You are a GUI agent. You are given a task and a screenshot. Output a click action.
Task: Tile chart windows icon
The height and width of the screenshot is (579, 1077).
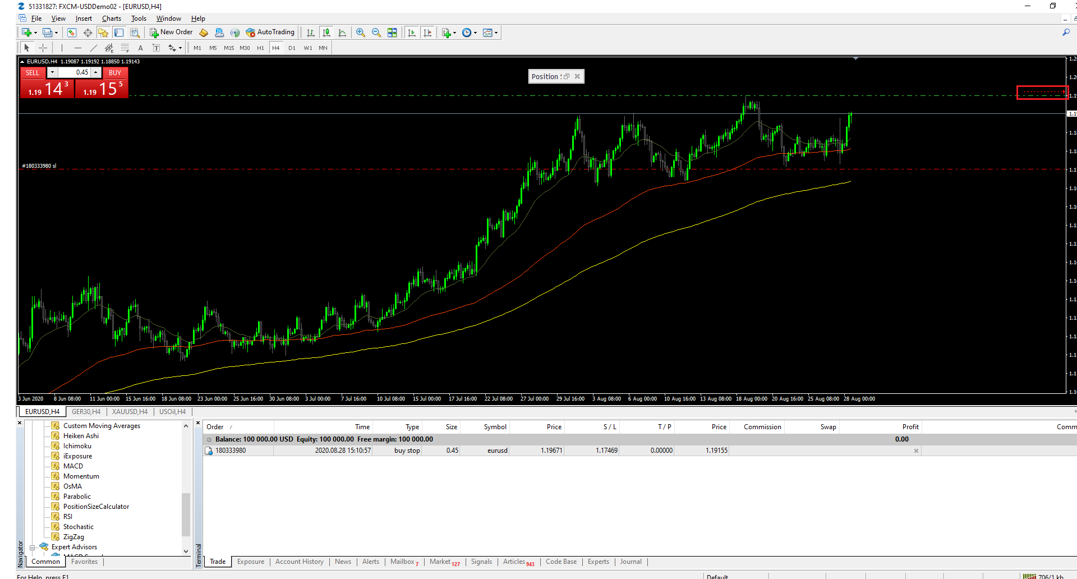(x=392, y=33)
